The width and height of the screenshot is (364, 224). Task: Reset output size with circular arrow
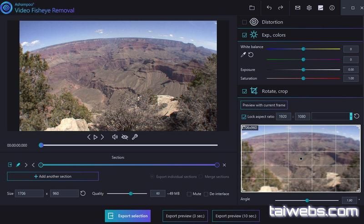click(83, 193)
